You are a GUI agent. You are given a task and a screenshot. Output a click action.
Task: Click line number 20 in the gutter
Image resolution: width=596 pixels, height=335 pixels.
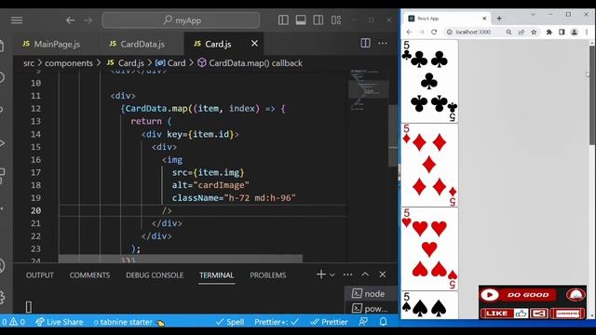[35, 210]
